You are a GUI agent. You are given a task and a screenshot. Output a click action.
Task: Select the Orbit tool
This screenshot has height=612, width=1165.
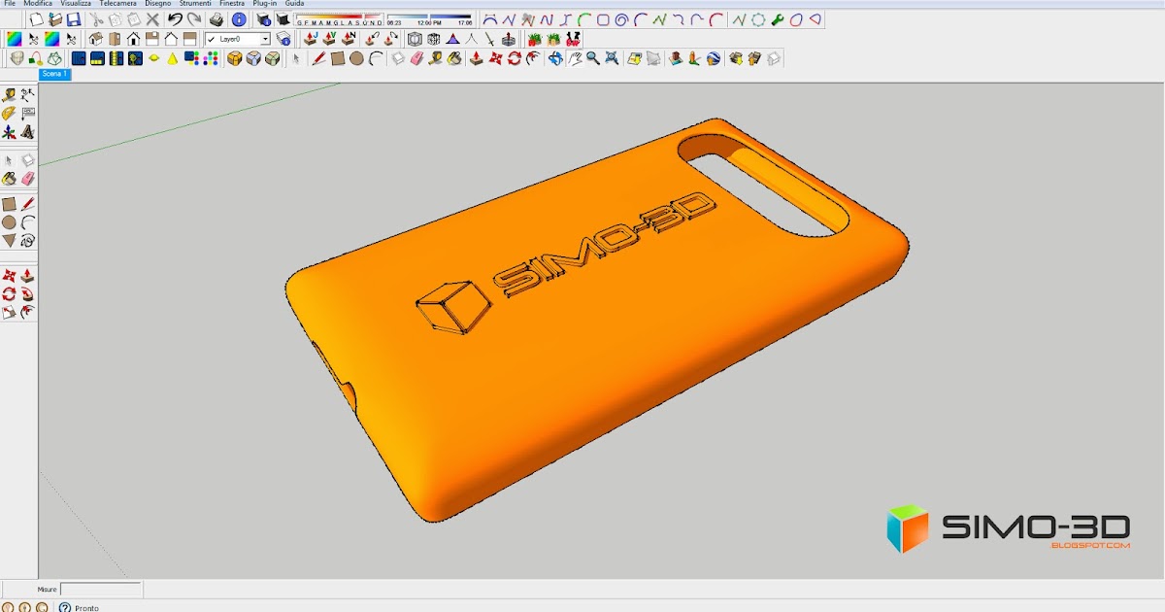tap(555, 58)
